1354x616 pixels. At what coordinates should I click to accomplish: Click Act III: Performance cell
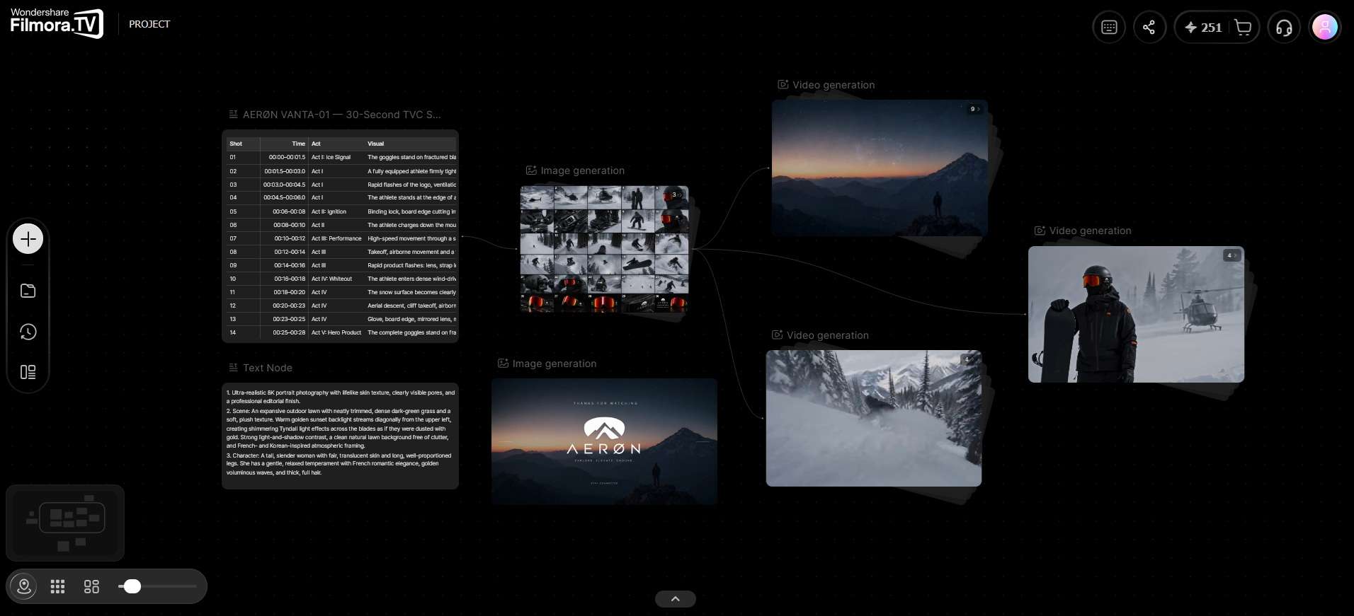tap(336, 238)
